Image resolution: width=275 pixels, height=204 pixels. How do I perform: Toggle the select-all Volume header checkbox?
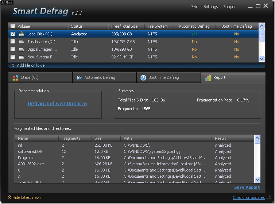click(13, 26)
